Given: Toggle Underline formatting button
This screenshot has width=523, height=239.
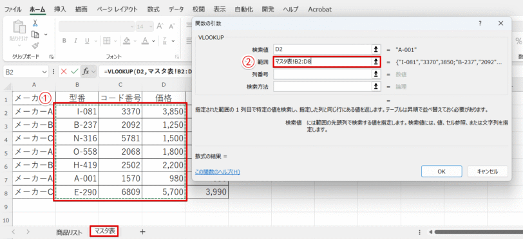Looking at the screenshot, I should pos(87,41).
